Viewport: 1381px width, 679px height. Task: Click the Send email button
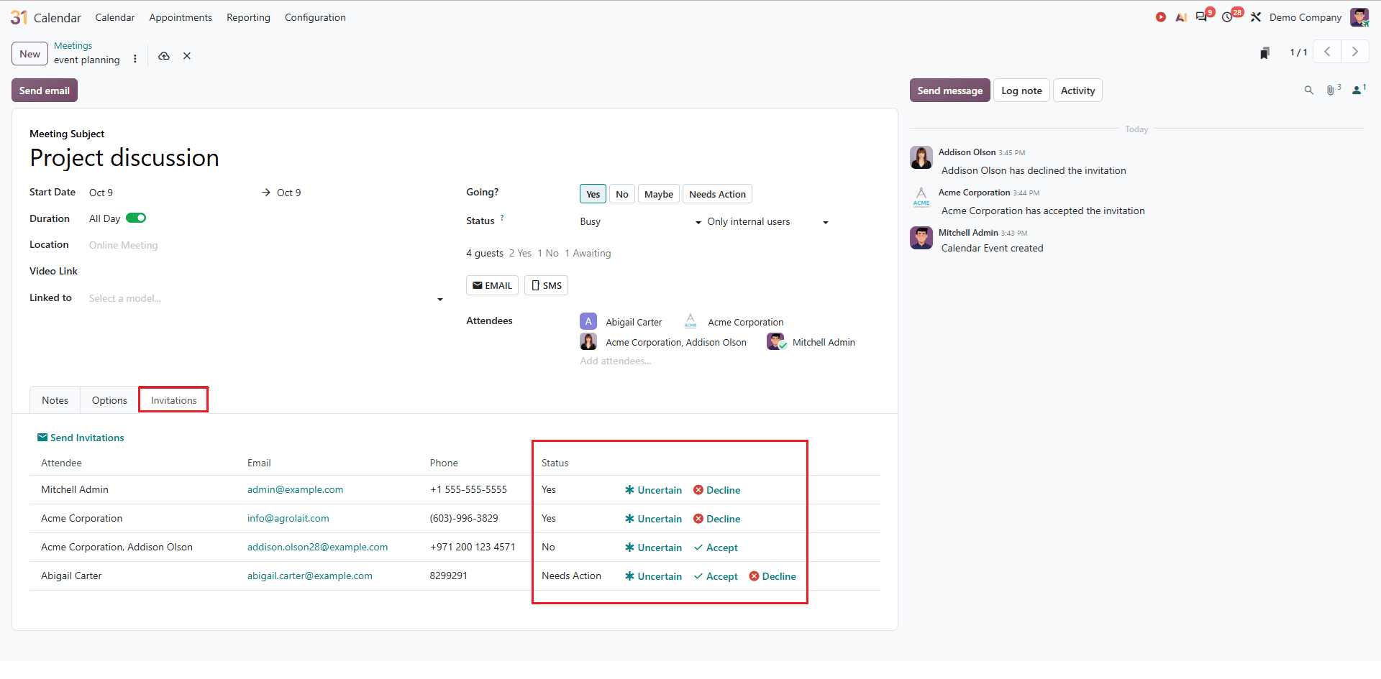point(45,91)
